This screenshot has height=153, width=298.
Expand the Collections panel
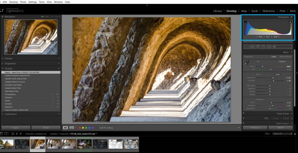click(3, 114)
